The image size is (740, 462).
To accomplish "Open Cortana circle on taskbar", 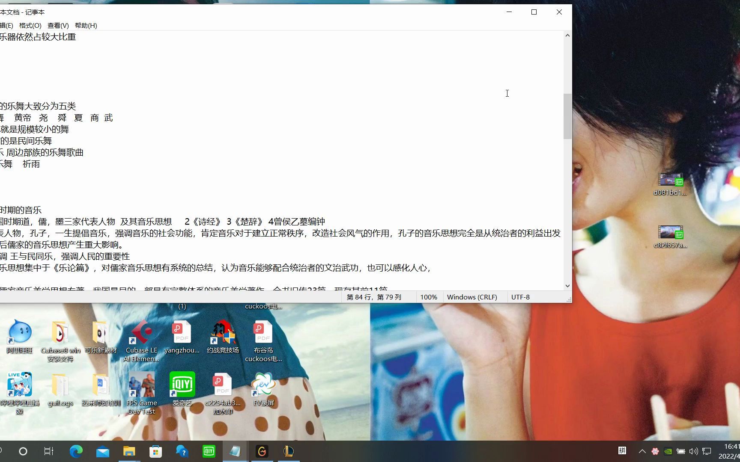I will pos(23,451).
